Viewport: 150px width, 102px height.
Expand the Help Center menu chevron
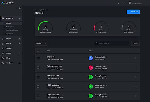(20, 63)
